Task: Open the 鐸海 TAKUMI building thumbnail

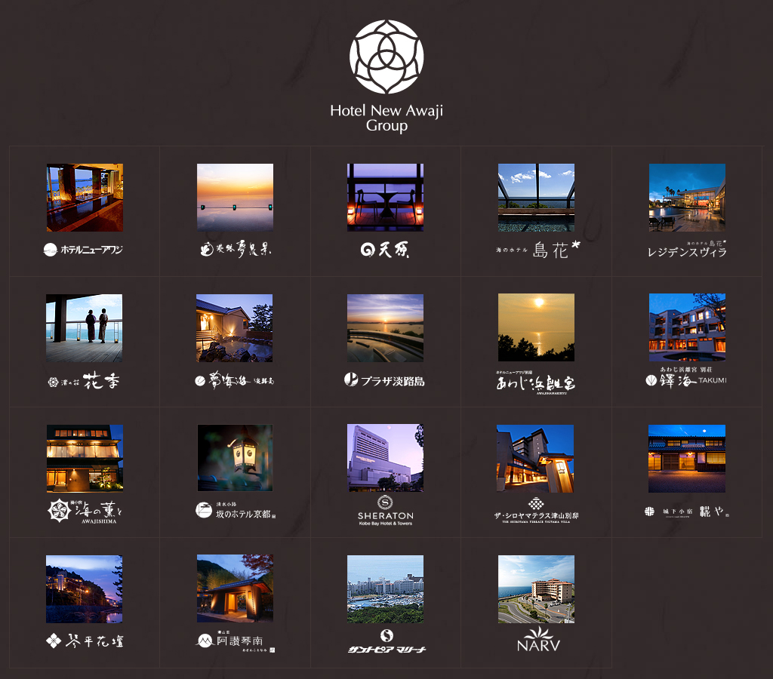Action: (687, 327)
